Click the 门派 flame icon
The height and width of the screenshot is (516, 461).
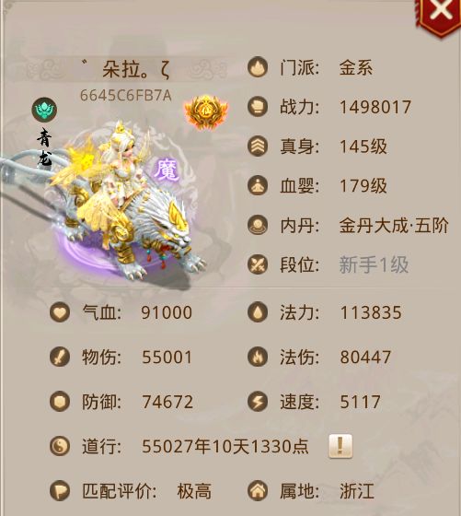258,67
